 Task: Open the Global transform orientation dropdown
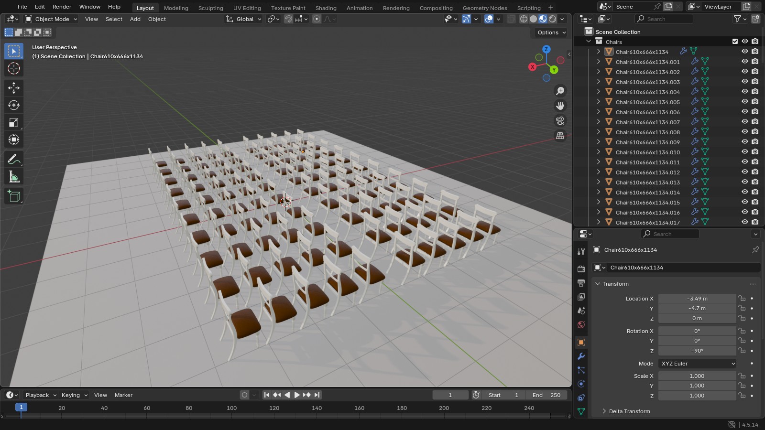pos(244,19)
